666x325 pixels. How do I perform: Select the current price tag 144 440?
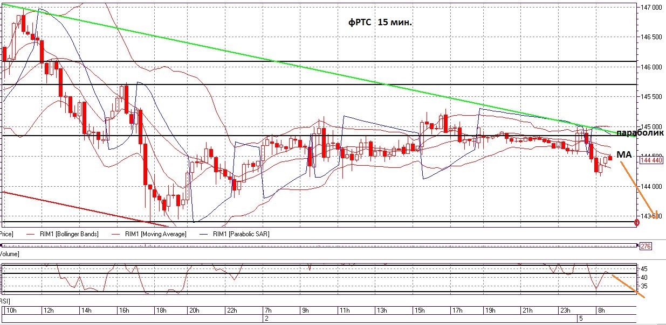click(x=650, y=159)
